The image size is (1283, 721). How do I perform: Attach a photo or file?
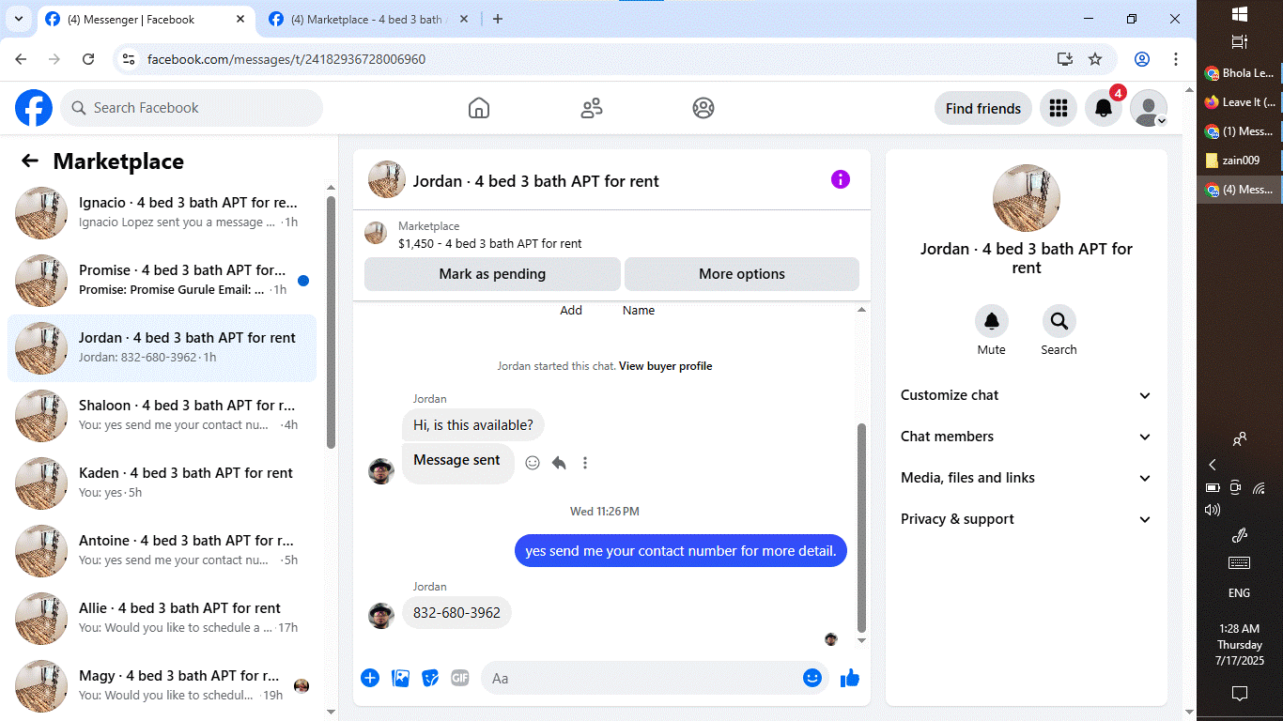click(400, 678)
